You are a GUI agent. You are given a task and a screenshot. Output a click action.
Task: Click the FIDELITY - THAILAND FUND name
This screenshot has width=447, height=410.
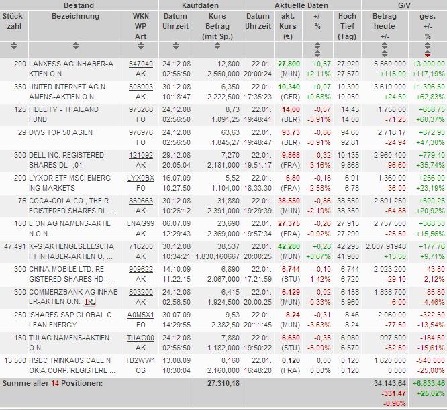(x=64, y=115)
